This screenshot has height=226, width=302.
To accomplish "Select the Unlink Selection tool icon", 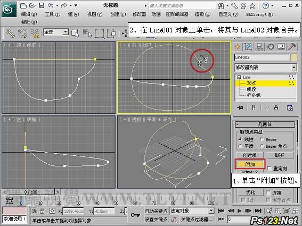I will pos(22,33).
